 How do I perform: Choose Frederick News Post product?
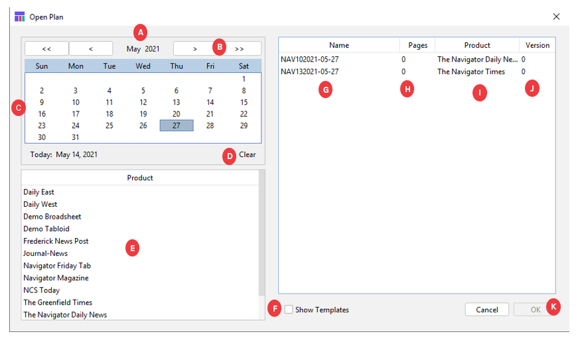pos(56,241)
